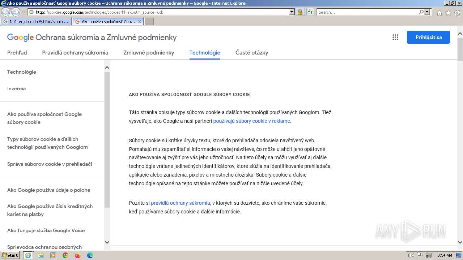The width and height of the screenshot is (463, 260).
Task: Click the main page scrollbar thumb
Action: [460, 49]
